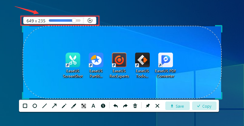The width and height of the screenshot is (244, 126).
Task: Click the top-left selection corner handle
Action: coord(25,29)
